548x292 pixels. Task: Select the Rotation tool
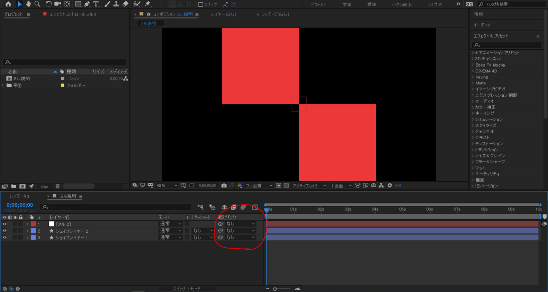48,4
